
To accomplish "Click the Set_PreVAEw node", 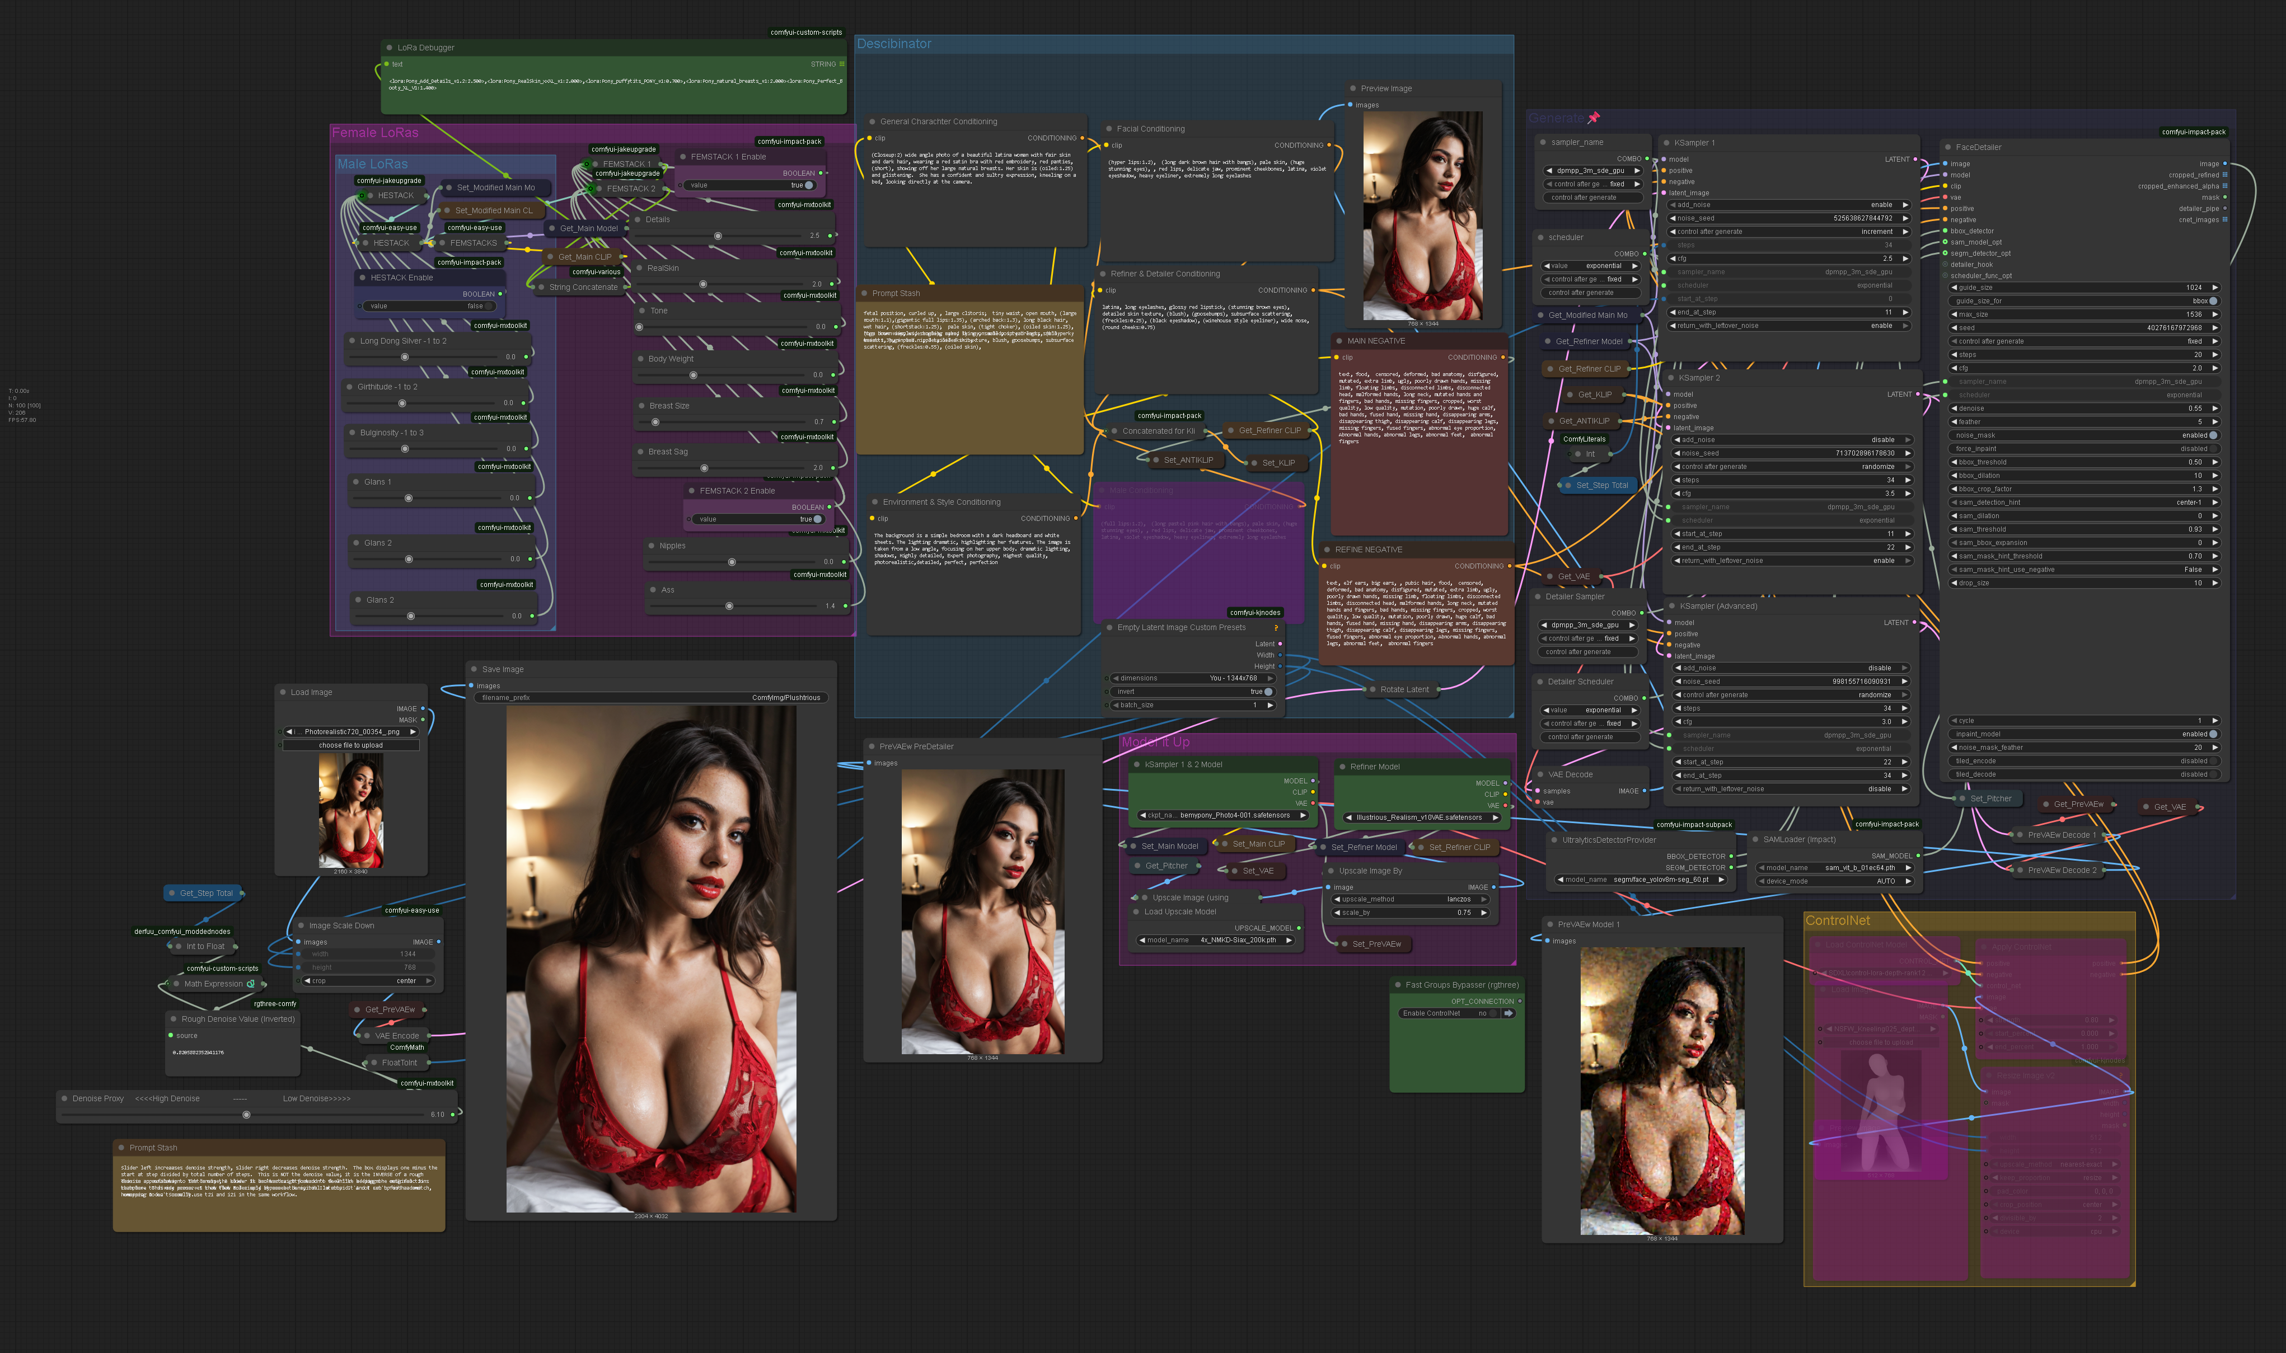I will coord(1376,943).
